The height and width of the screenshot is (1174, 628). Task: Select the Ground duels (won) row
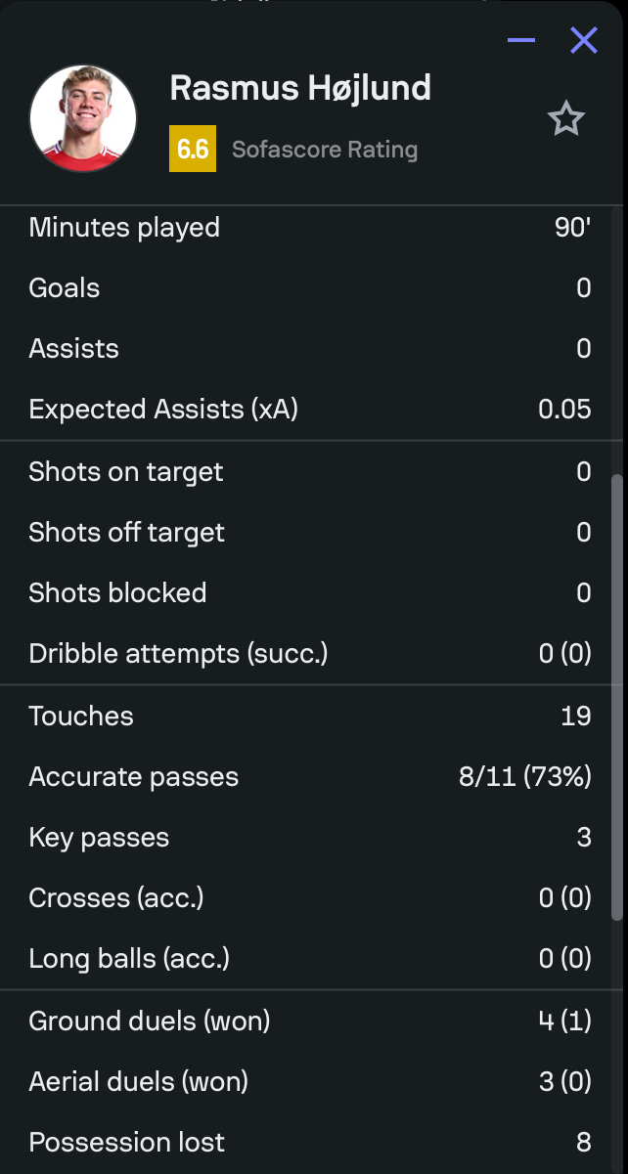coord(310,1022)
